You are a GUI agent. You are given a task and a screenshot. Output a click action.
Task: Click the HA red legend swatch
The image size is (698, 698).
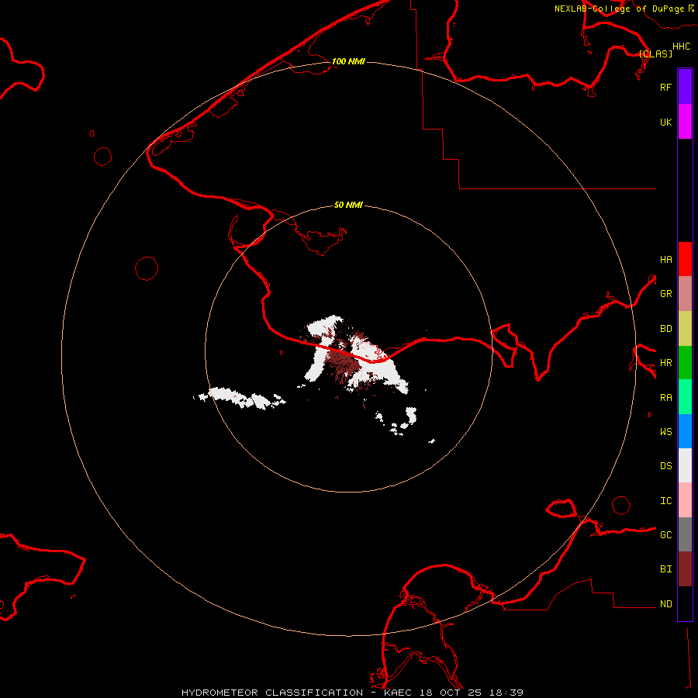[685, 259]
